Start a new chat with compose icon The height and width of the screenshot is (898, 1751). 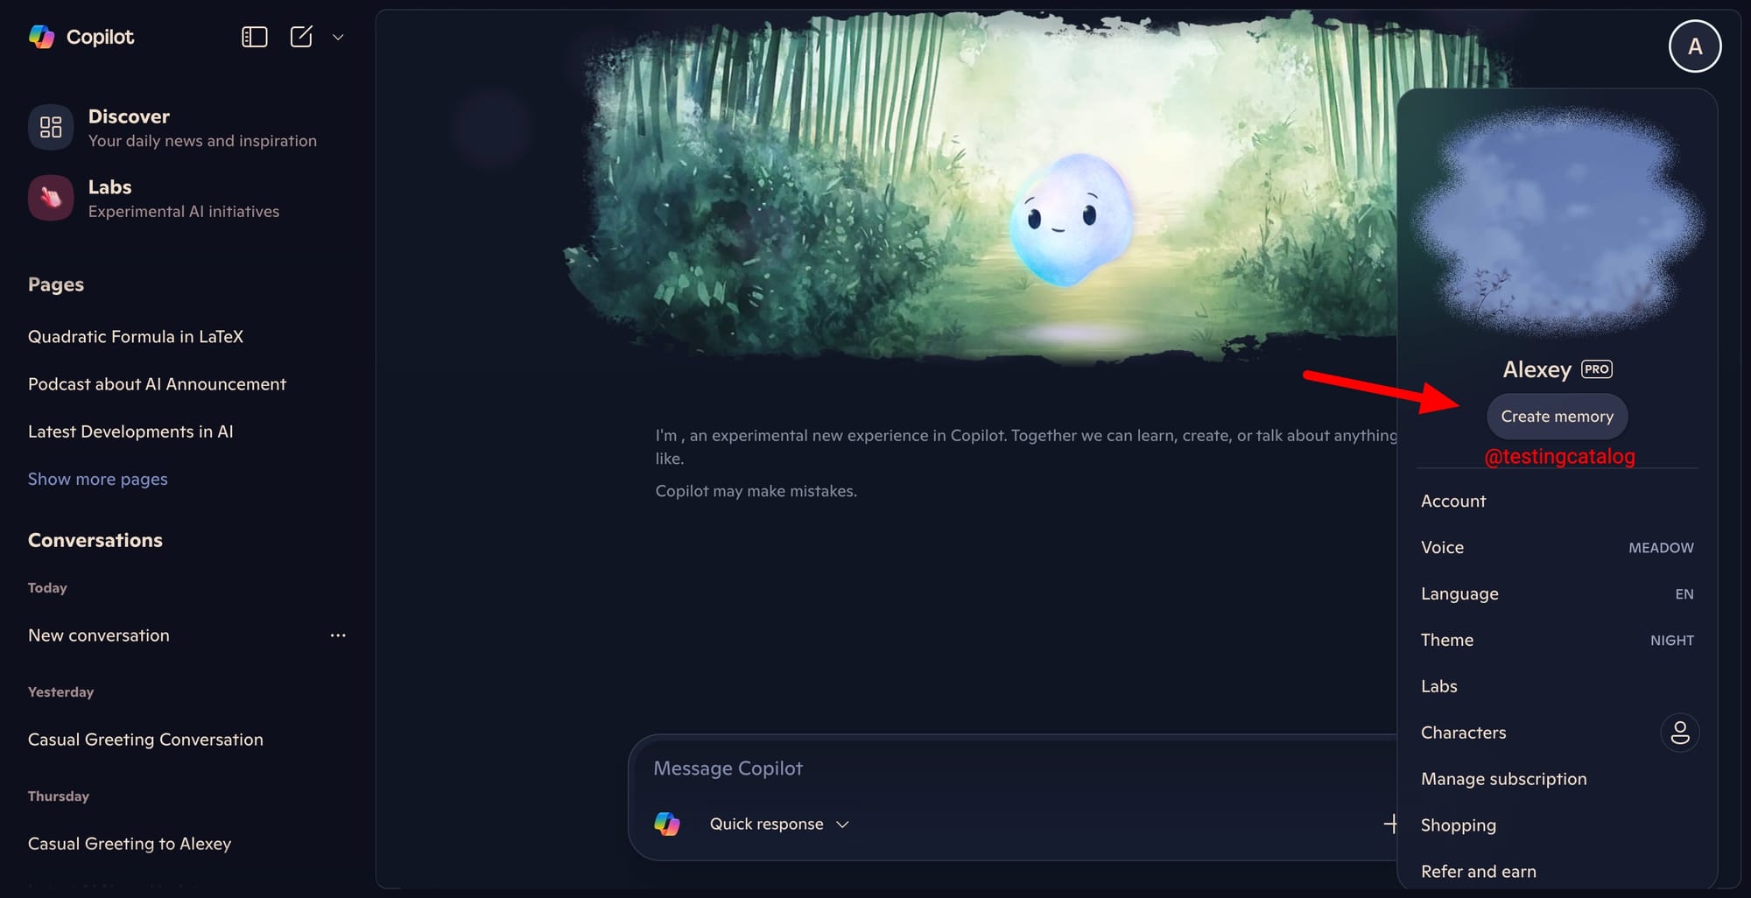tap(301, 37)
